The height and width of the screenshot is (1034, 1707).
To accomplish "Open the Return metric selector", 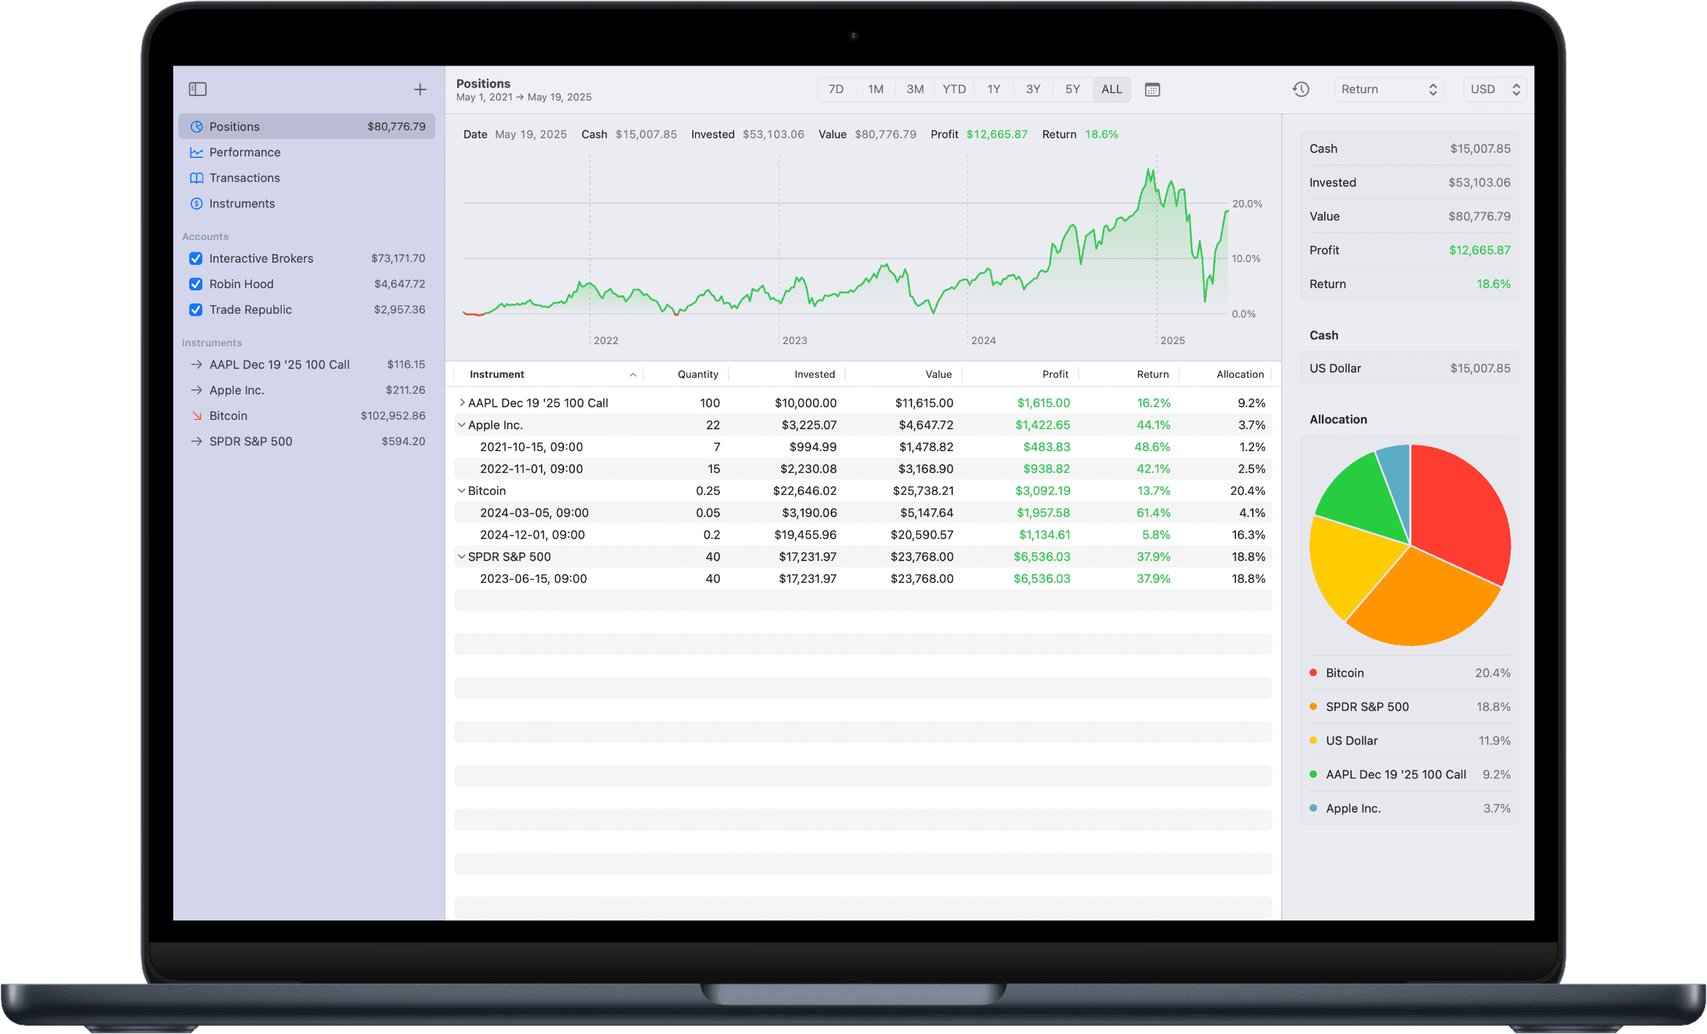I will point(1387,89).
